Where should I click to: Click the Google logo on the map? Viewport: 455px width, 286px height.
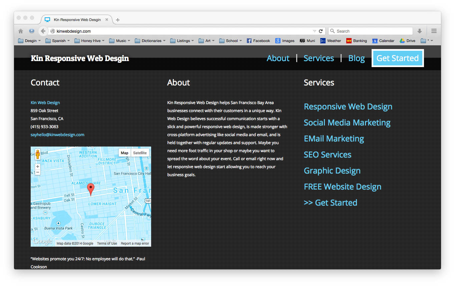(42, 241)
